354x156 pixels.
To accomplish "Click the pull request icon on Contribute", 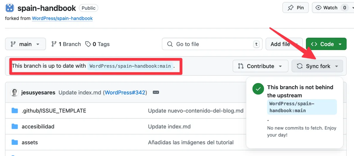I will point(241,66).
